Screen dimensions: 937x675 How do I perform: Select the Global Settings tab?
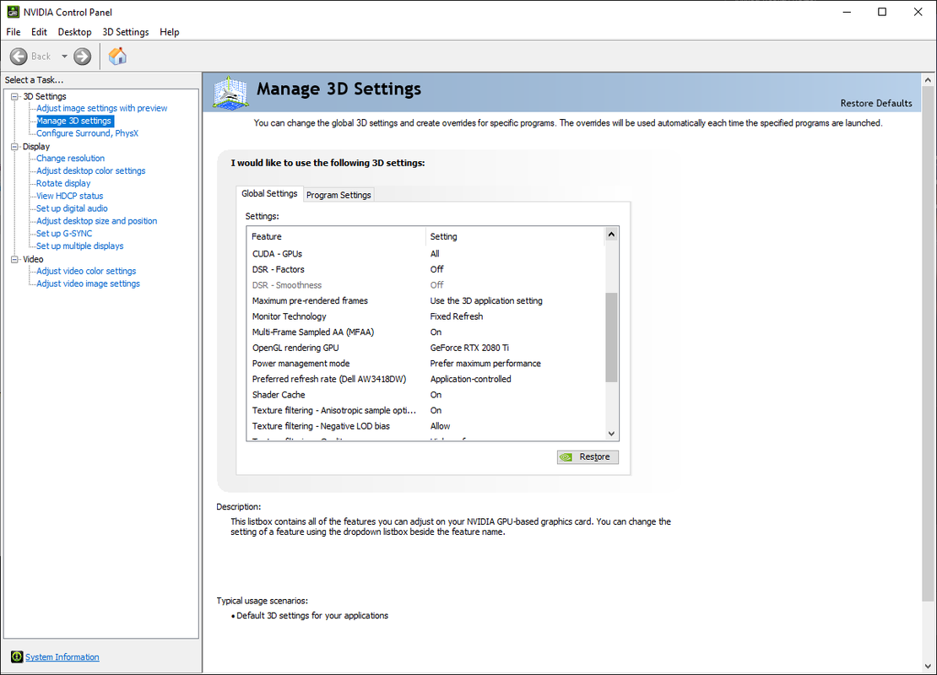(x=269, y=193)
